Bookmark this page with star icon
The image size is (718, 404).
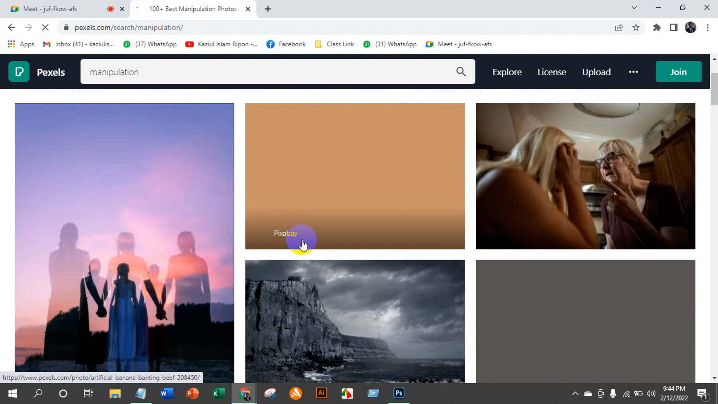click(636, 28)
